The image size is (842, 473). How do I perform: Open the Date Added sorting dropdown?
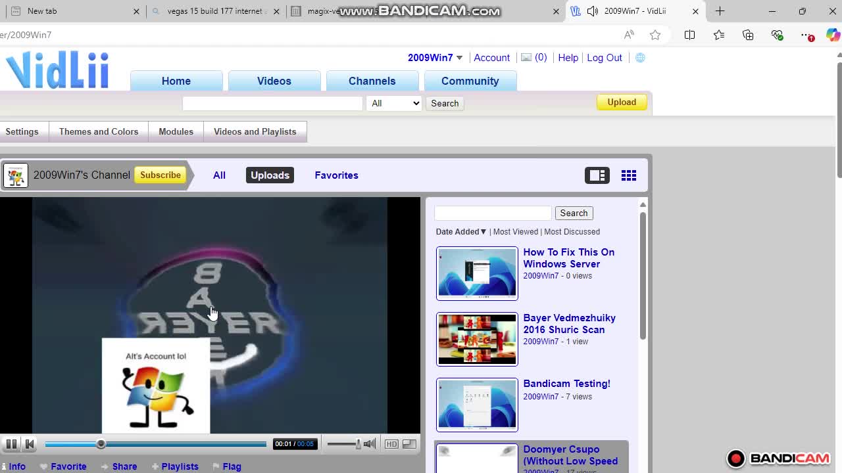click(460, 231)
